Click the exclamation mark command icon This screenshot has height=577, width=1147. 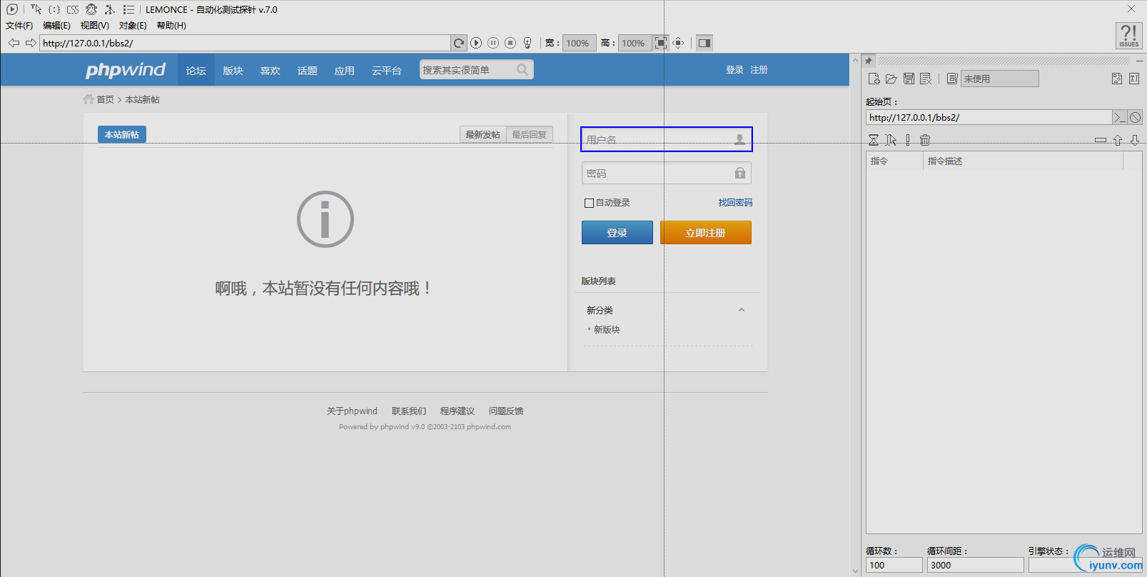[x=908, y=140]
